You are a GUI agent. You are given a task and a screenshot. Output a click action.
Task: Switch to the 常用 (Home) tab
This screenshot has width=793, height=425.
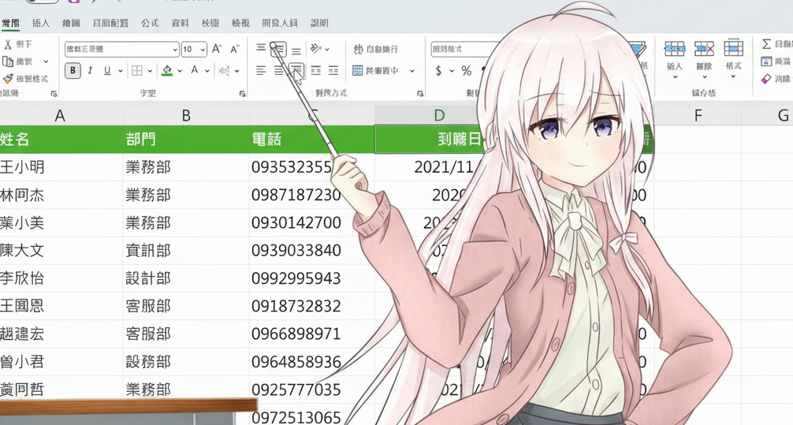coord(10,23)
